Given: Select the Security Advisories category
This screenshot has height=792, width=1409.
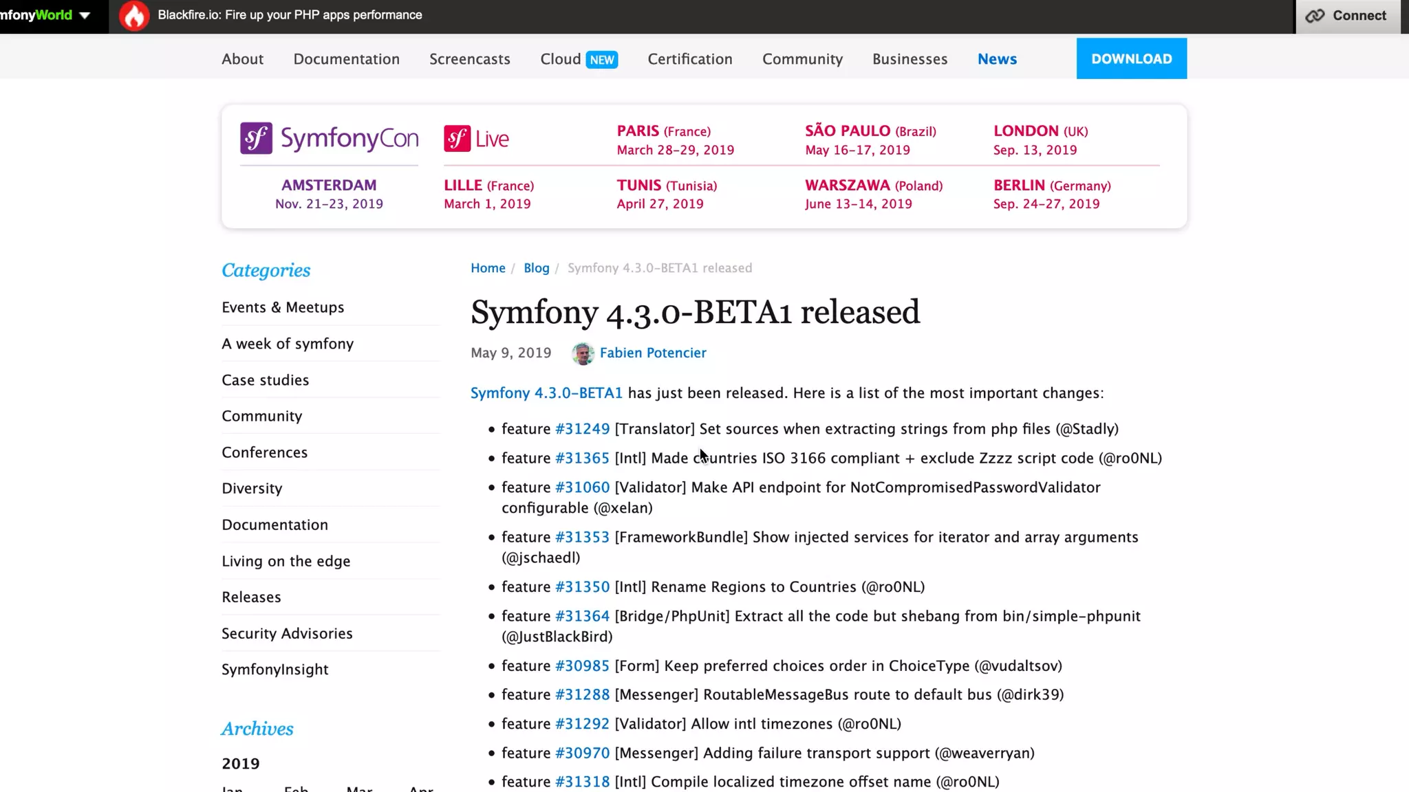Looking at the screenshot, I should click(286, 633).
